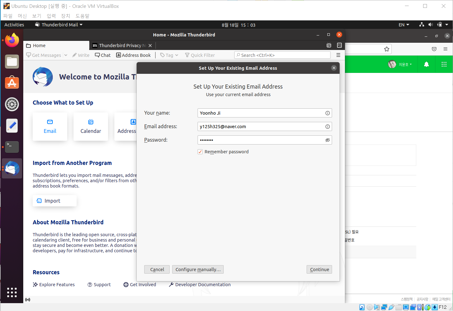The image size is (453, 311).
Task: Open the Thunderbird calendar tab icon
Action: coord(329,45)
